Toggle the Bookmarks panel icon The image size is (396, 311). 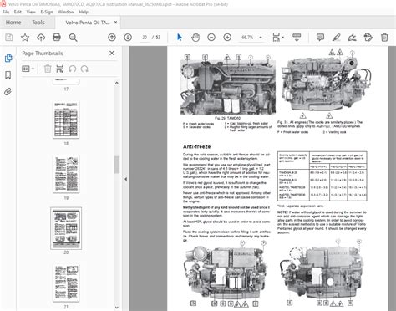[8, 75]
